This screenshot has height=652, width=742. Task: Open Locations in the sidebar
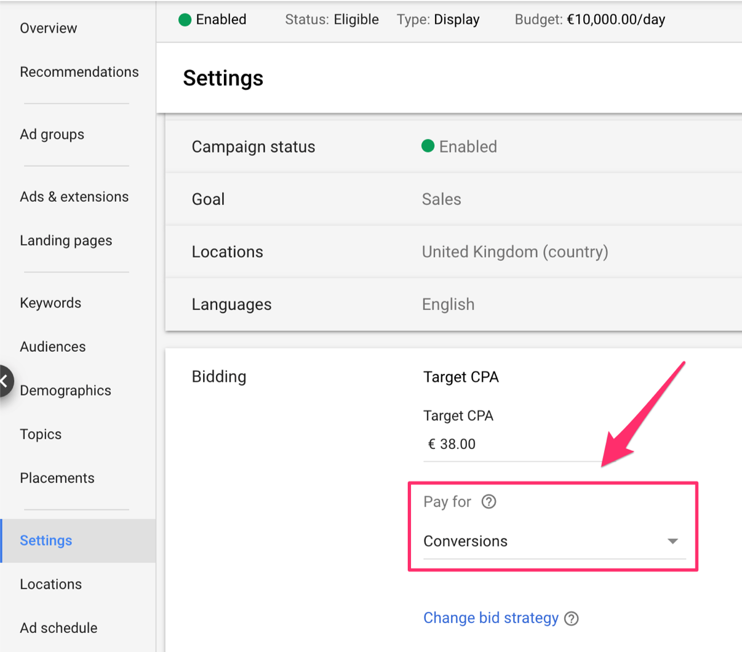pos(51,584)
